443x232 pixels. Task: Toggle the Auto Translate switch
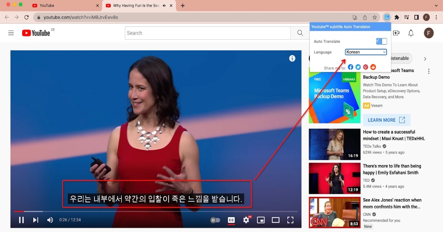click(381, 41)
